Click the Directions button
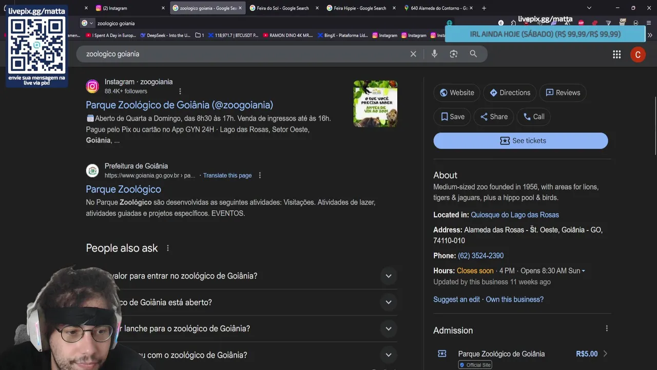657x370 pixels. (x=510, y=92)
